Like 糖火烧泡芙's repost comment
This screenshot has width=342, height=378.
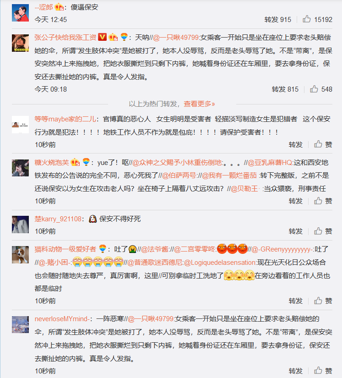pos(323,201)
